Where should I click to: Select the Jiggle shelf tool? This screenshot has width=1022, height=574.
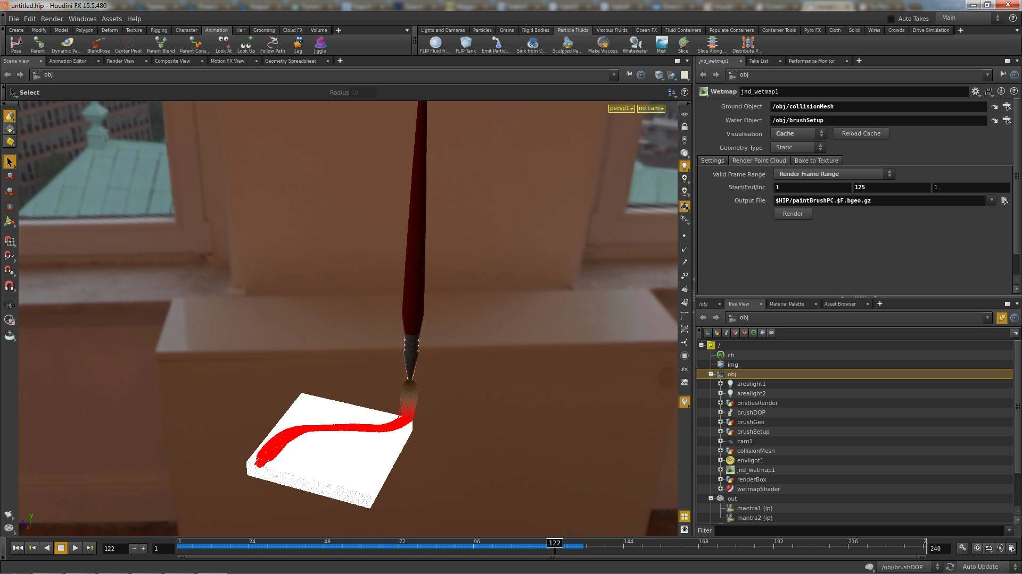pos(320,45)
